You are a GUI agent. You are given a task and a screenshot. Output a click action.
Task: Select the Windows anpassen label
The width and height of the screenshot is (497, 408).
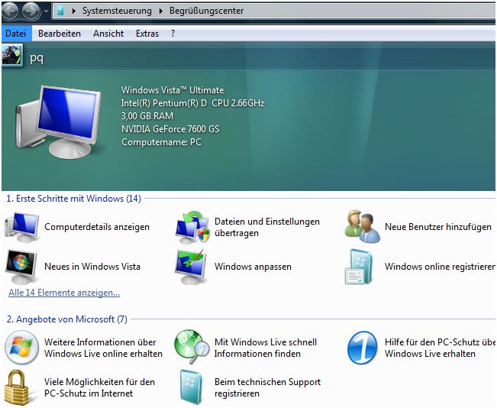253,267
